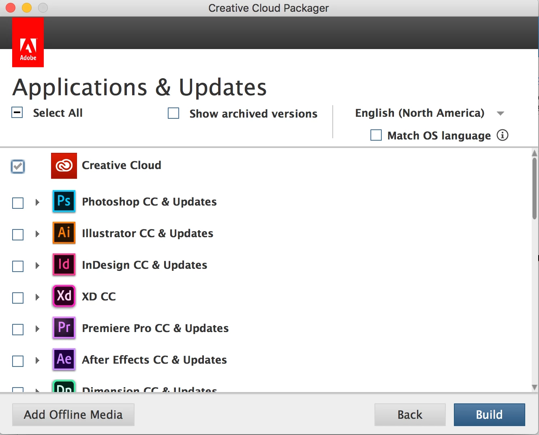Uncheck the Creative Cloud checkbox

click(x=18, y=166)
